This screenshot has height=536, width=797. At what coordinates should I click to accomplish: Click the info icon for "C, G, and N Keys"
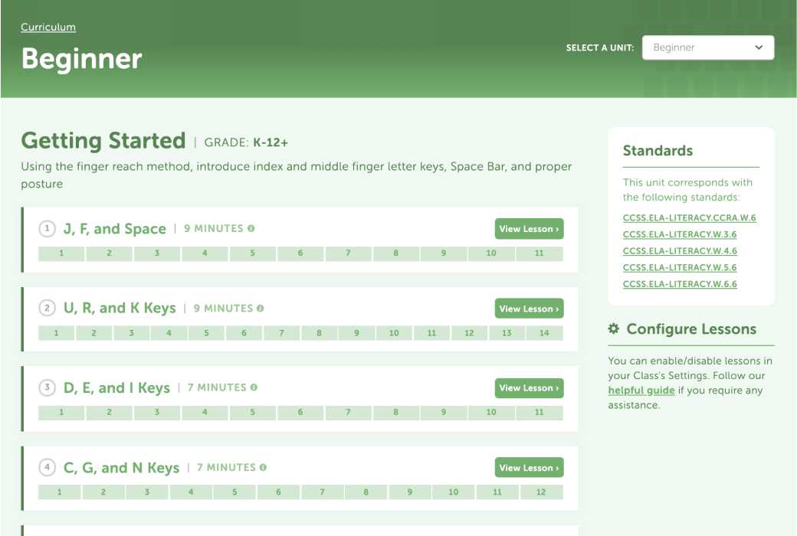264,467
